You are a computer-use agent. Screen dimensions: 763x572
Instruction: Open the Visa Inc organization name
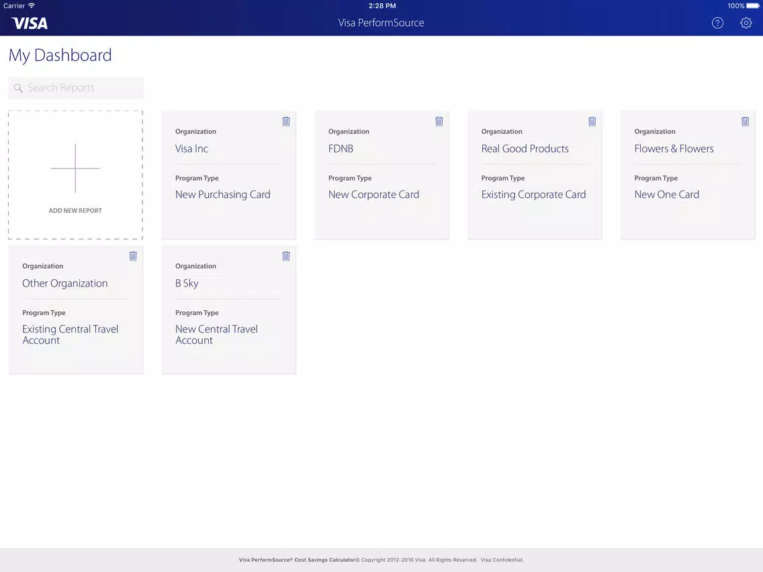[191, 149]
